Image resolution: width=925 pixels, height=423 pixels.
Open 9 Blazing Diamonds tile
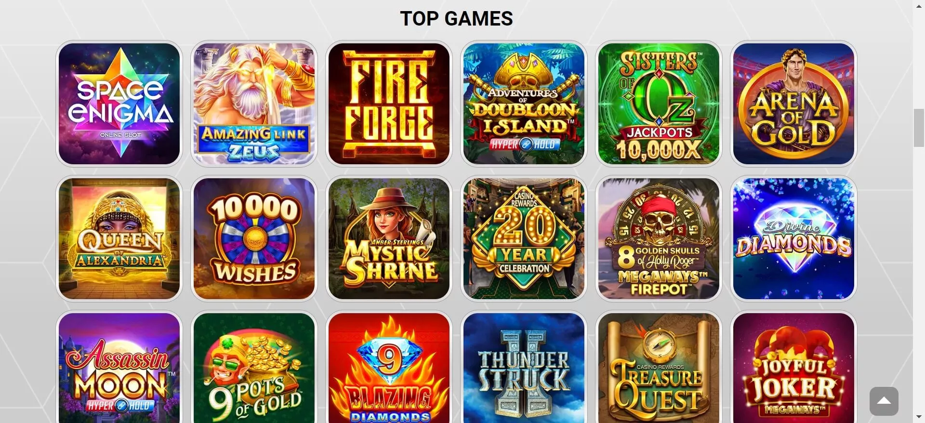(x=389, y=368)
